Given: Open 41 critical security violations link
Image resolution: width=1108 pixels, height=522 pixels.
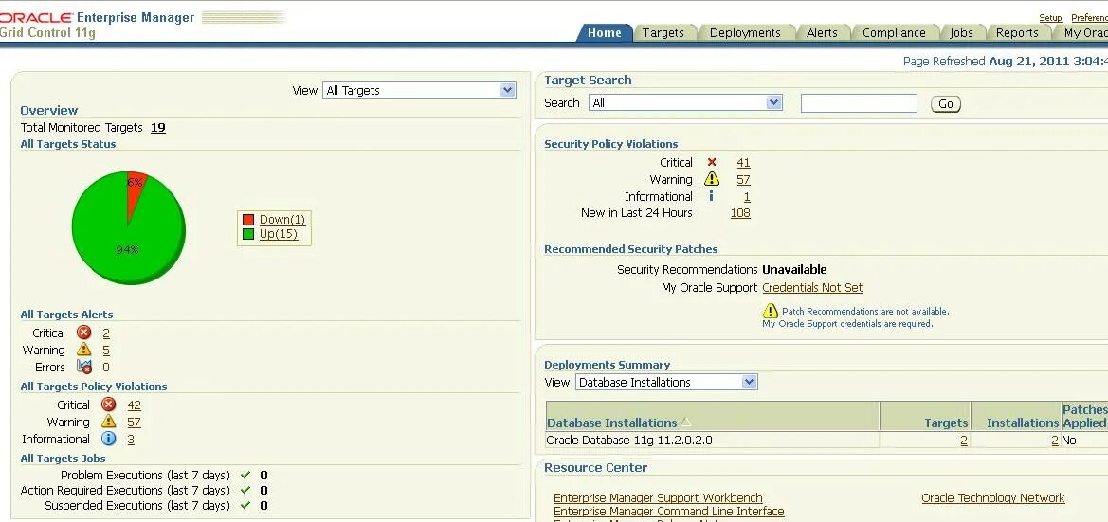Looking at the screenshot, I should click(743, 162).
